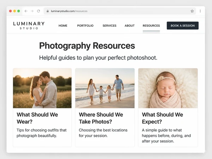Click the Luminary Studio logo
The image size is (212, 159).
[29, 25]
